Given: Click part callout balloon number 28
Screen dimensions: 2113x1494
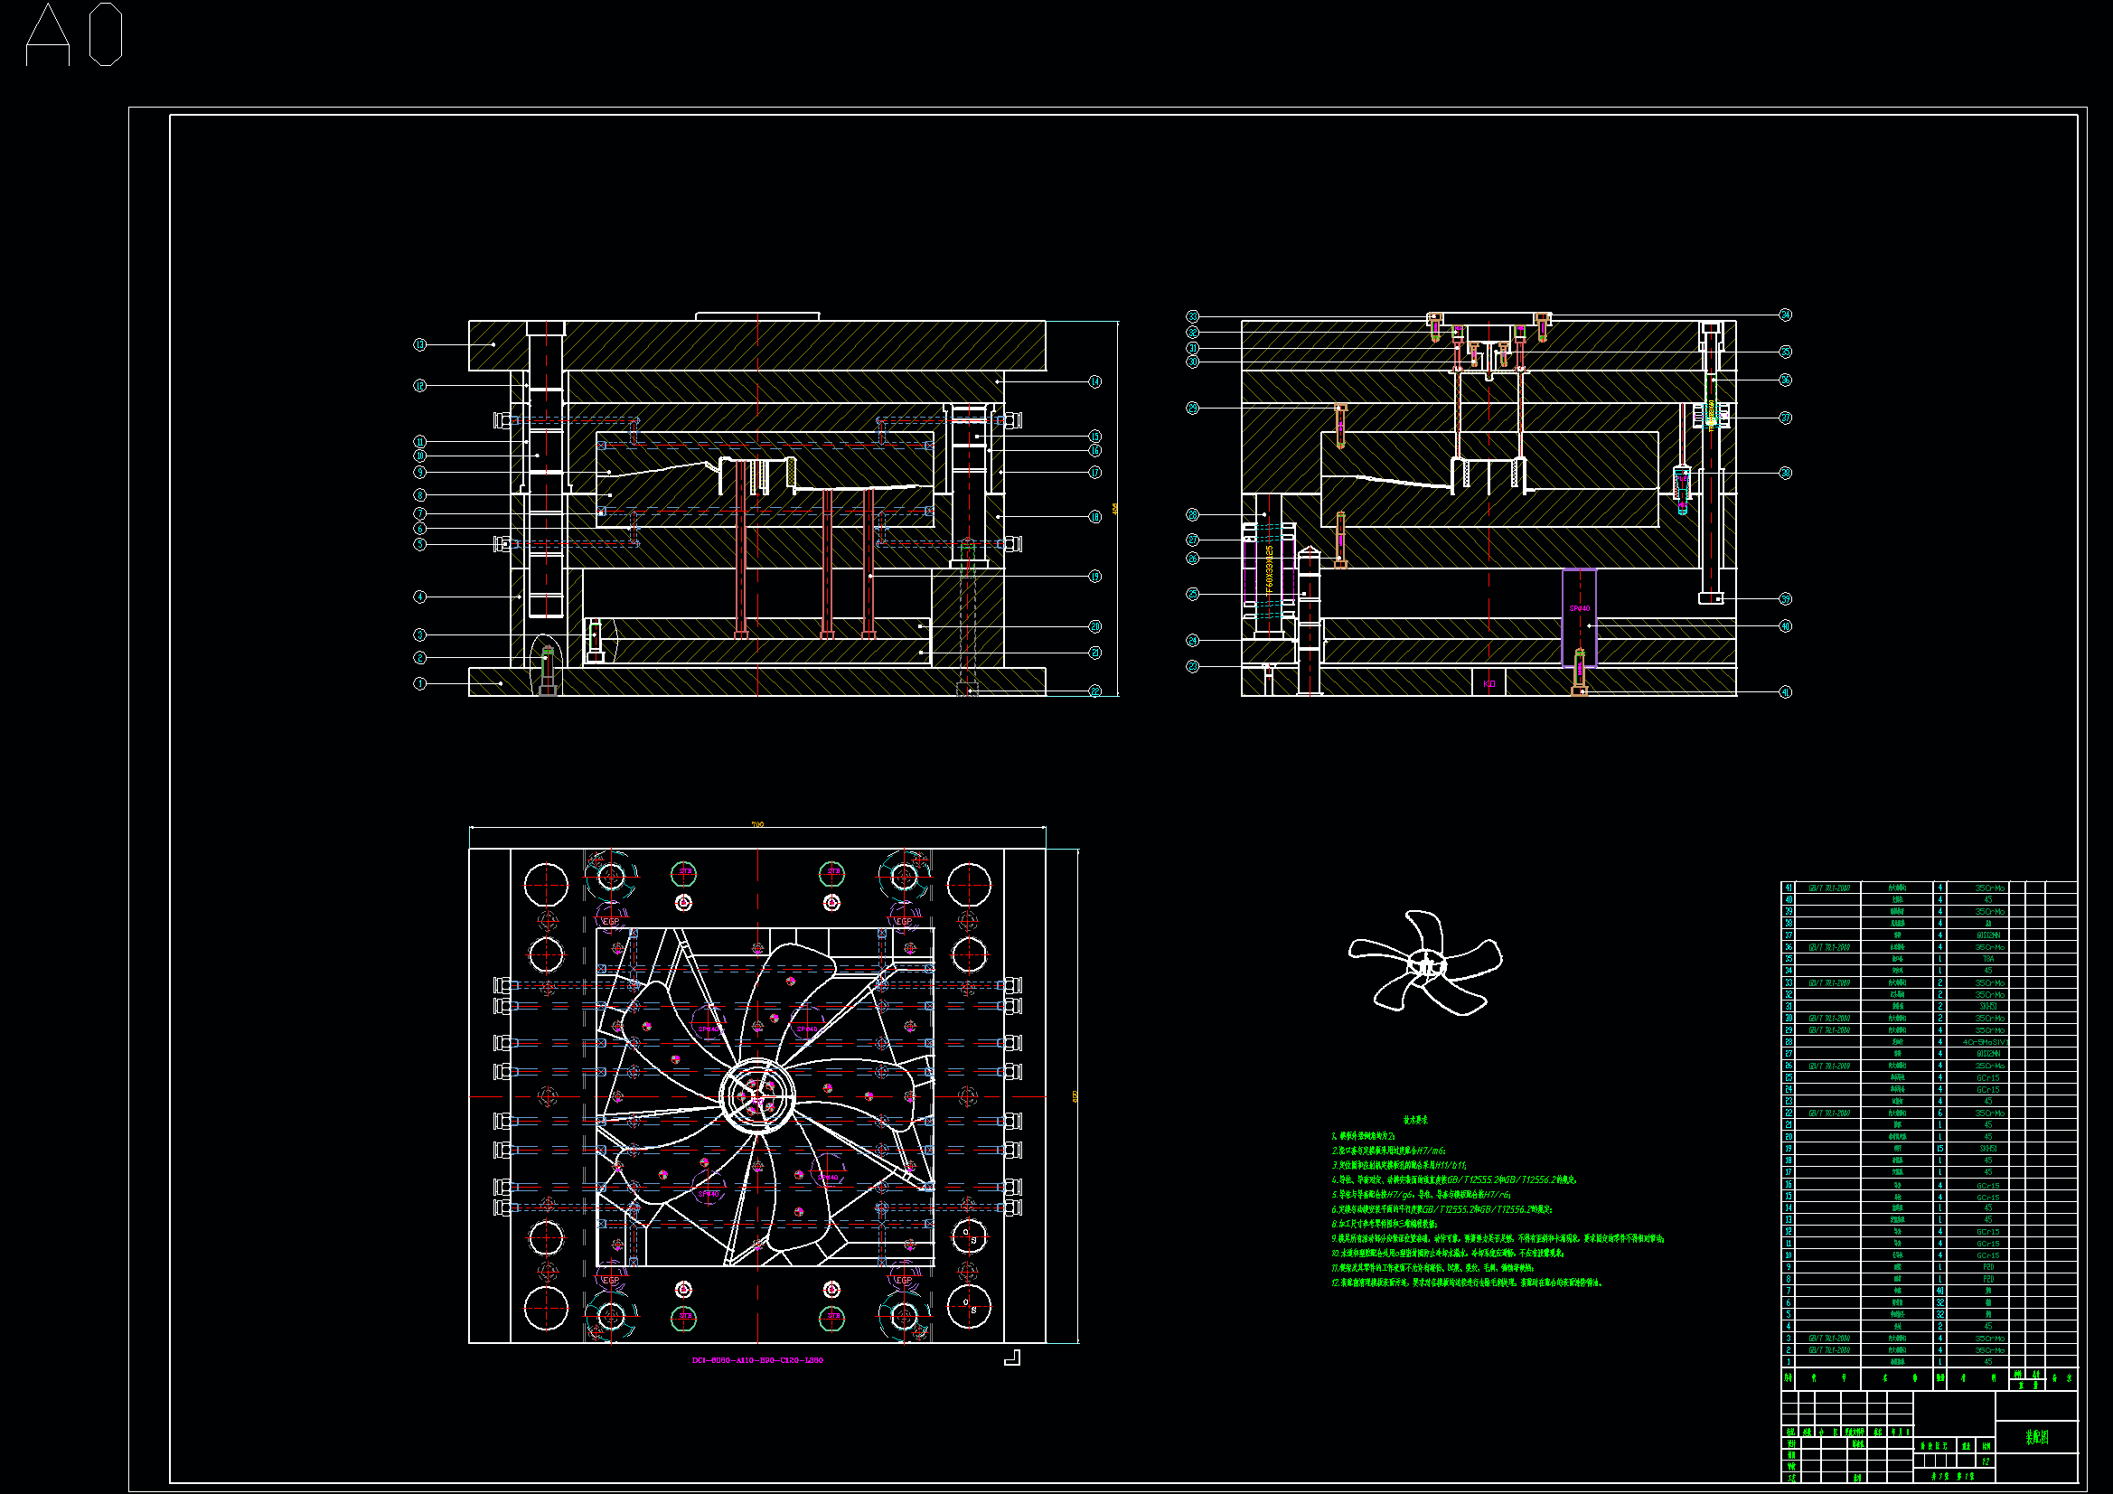Looking at the screenshot, I should pos(1193,515).
